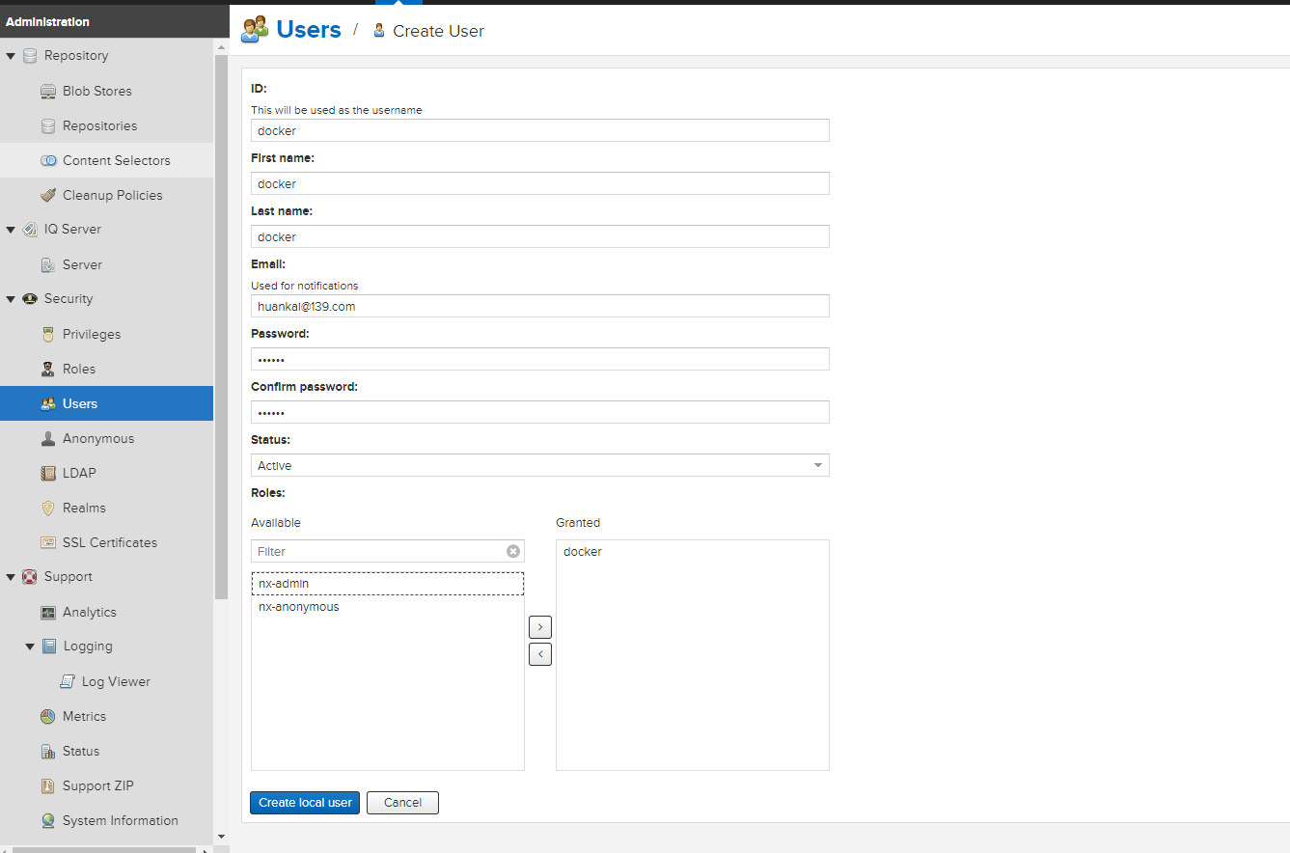Select nx-anonymous in Available roles
Image resolution: width=1290 pixels, height=853 pixels.
(x=387, y=607)
